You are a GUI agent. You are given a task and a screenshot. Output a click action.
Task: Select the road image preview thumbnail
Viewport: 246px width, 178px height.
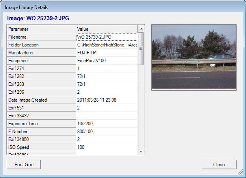194,57
